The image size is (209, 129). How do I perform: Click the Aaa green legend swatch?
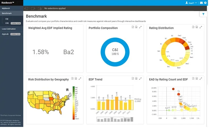click(74, 87)
